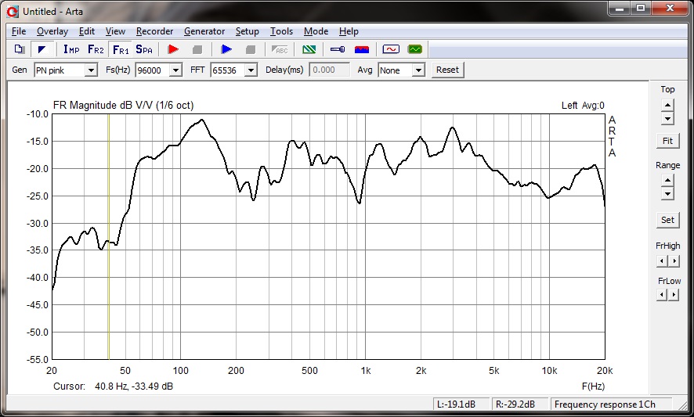Open the Setup menu
This screenshot has width=694, height=417.
click(247, 31)
